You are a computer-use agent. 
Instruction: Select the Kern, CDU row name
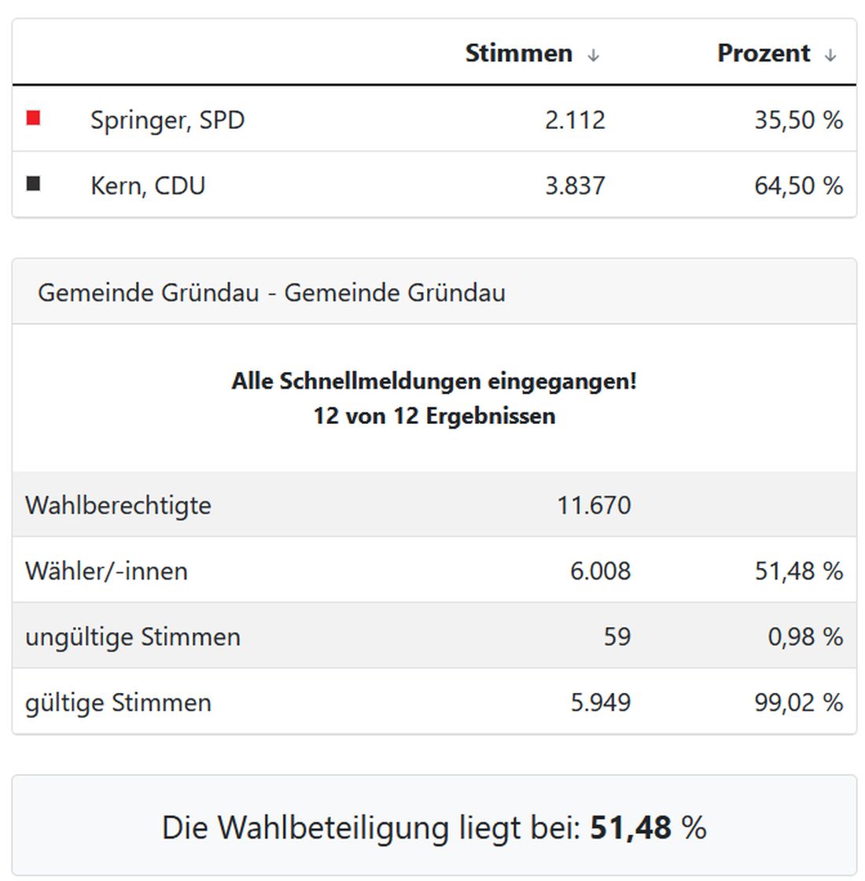coord(148,186)
